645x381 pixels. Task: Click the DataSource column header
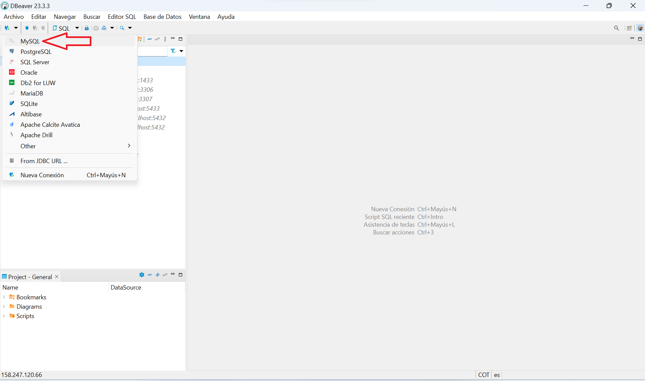pos(147,287)
